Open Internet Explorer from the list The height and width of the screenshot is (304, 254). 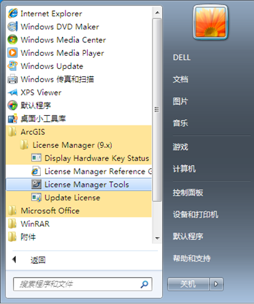(78, 14)
